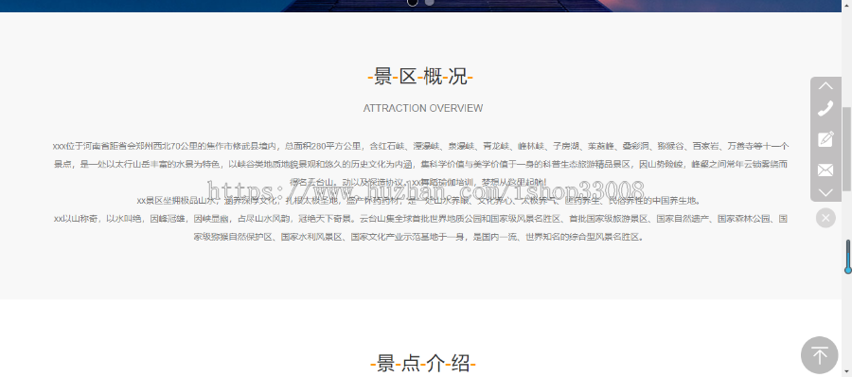Click paragraph starting xx景区坐拥极品山水
Screen dimensions: 852x377
point(419,200)
